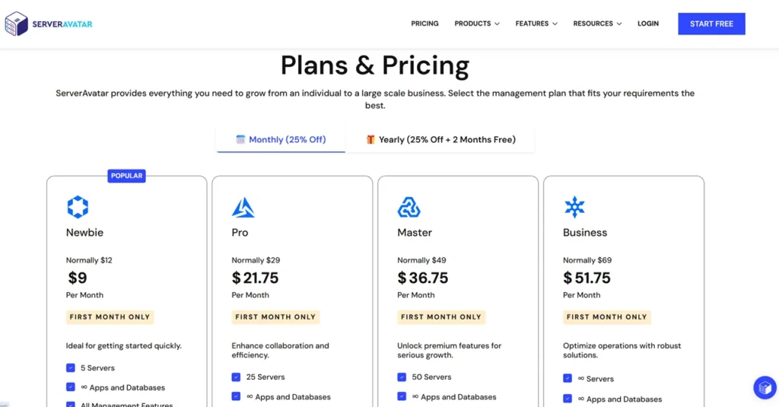
Task: Click the gift icon on Yearly tab
Action: pos(370,139)
